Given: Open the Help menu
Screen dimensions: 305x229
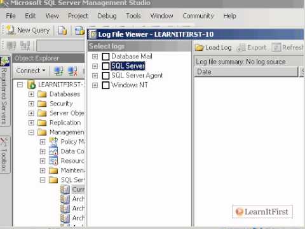Looking at the screenshot, I should [229, 16].
